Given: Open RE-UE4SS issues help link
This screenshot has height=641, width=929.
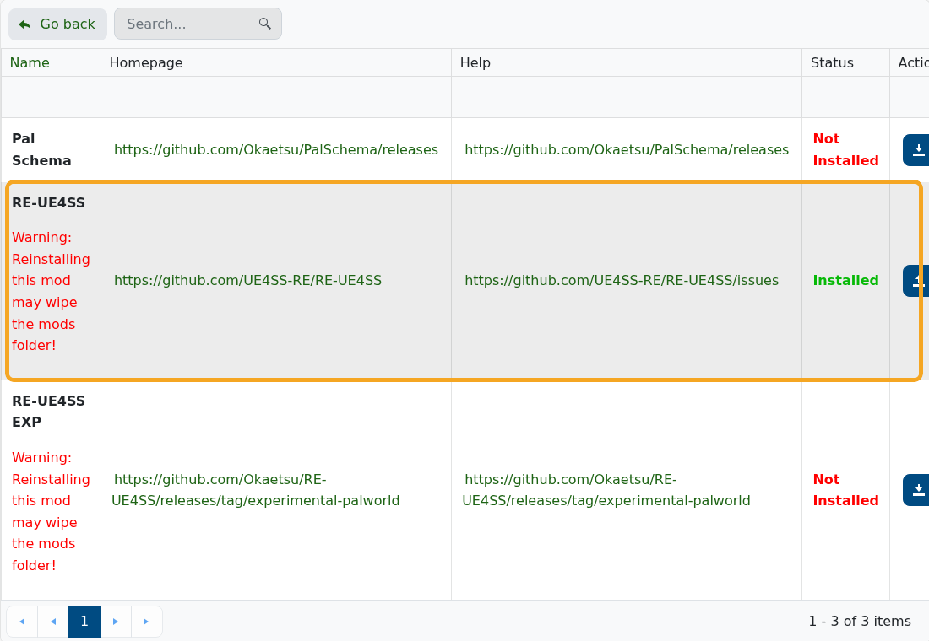Looking at the screenshot, I should (x=622, y=281).
